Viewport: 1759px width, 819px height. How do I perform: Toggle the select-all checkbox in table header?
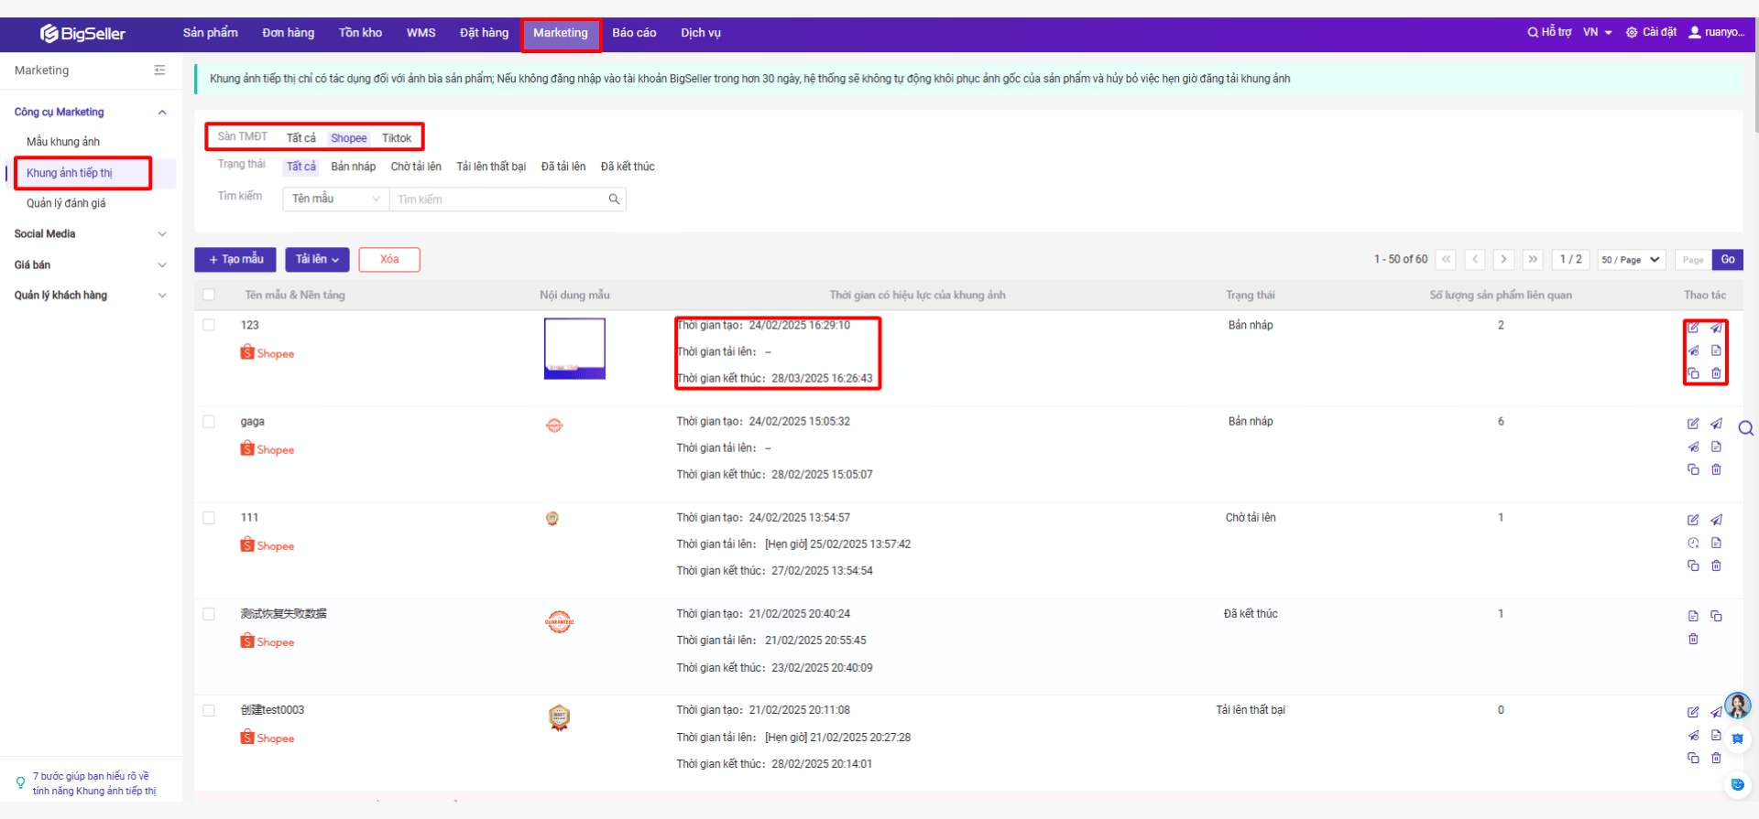click(x=209, y=295)
